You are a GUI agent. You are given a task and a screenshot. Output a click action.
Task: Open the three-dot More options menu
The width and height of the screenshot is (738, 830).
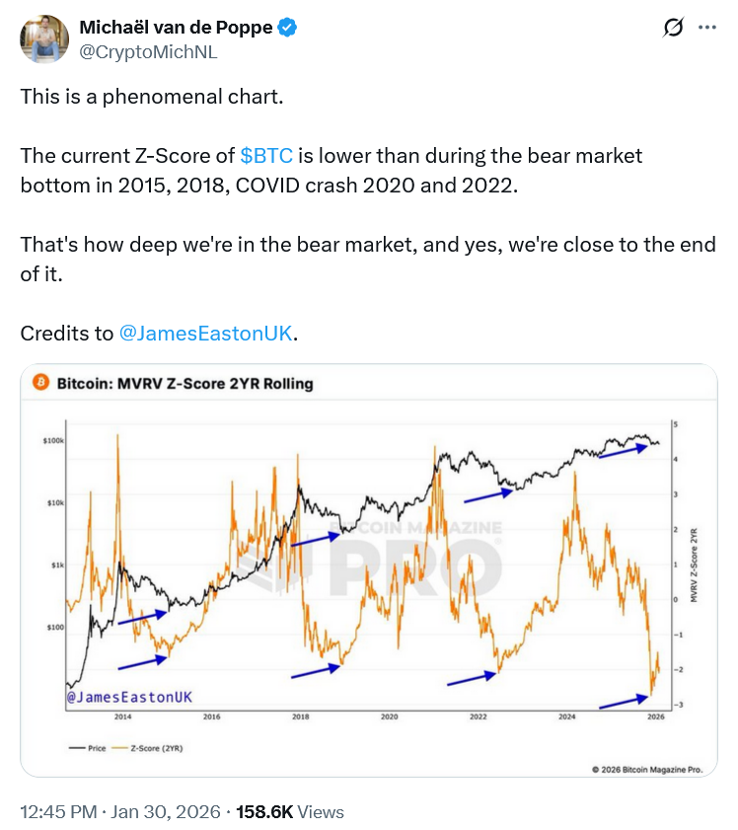706,28
